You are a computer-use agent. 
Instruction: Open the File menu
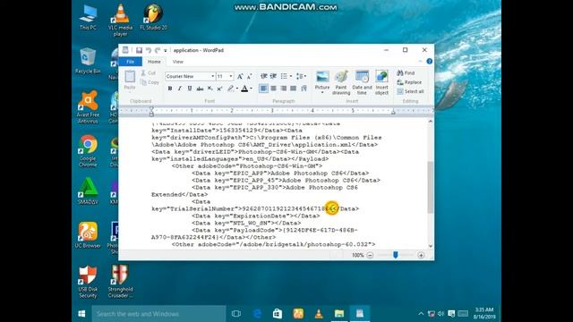[x=130, y=62]
